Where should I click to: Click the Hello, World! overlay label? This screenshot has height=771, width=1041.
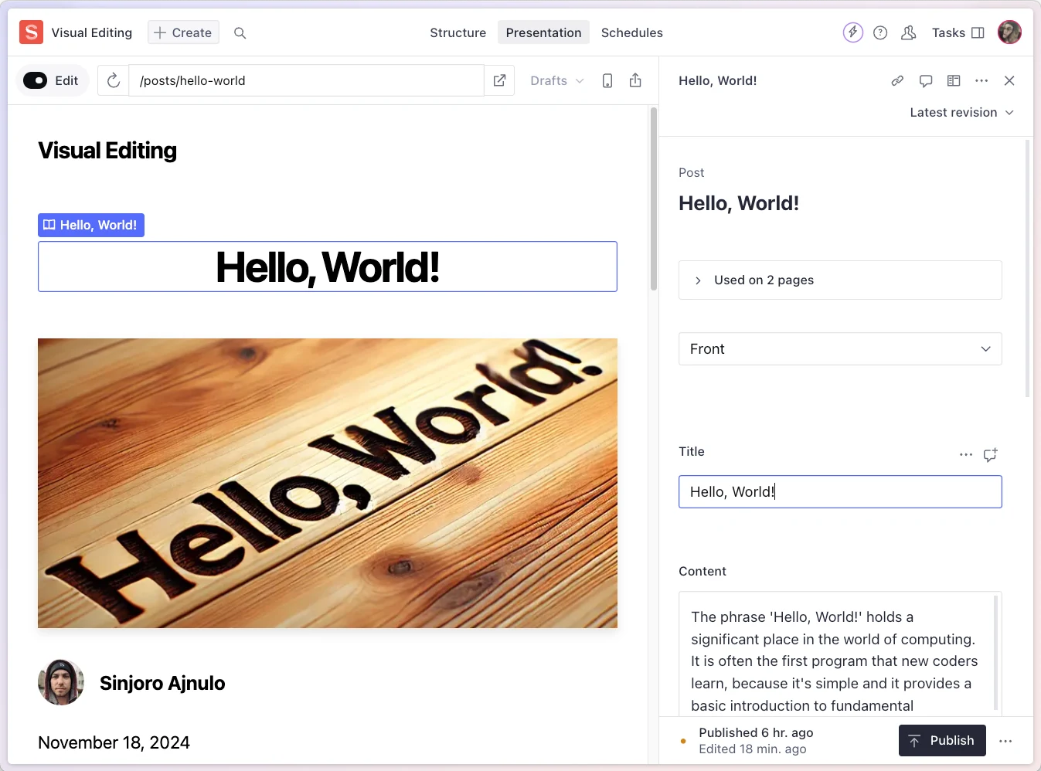click(x=91, y=225)
